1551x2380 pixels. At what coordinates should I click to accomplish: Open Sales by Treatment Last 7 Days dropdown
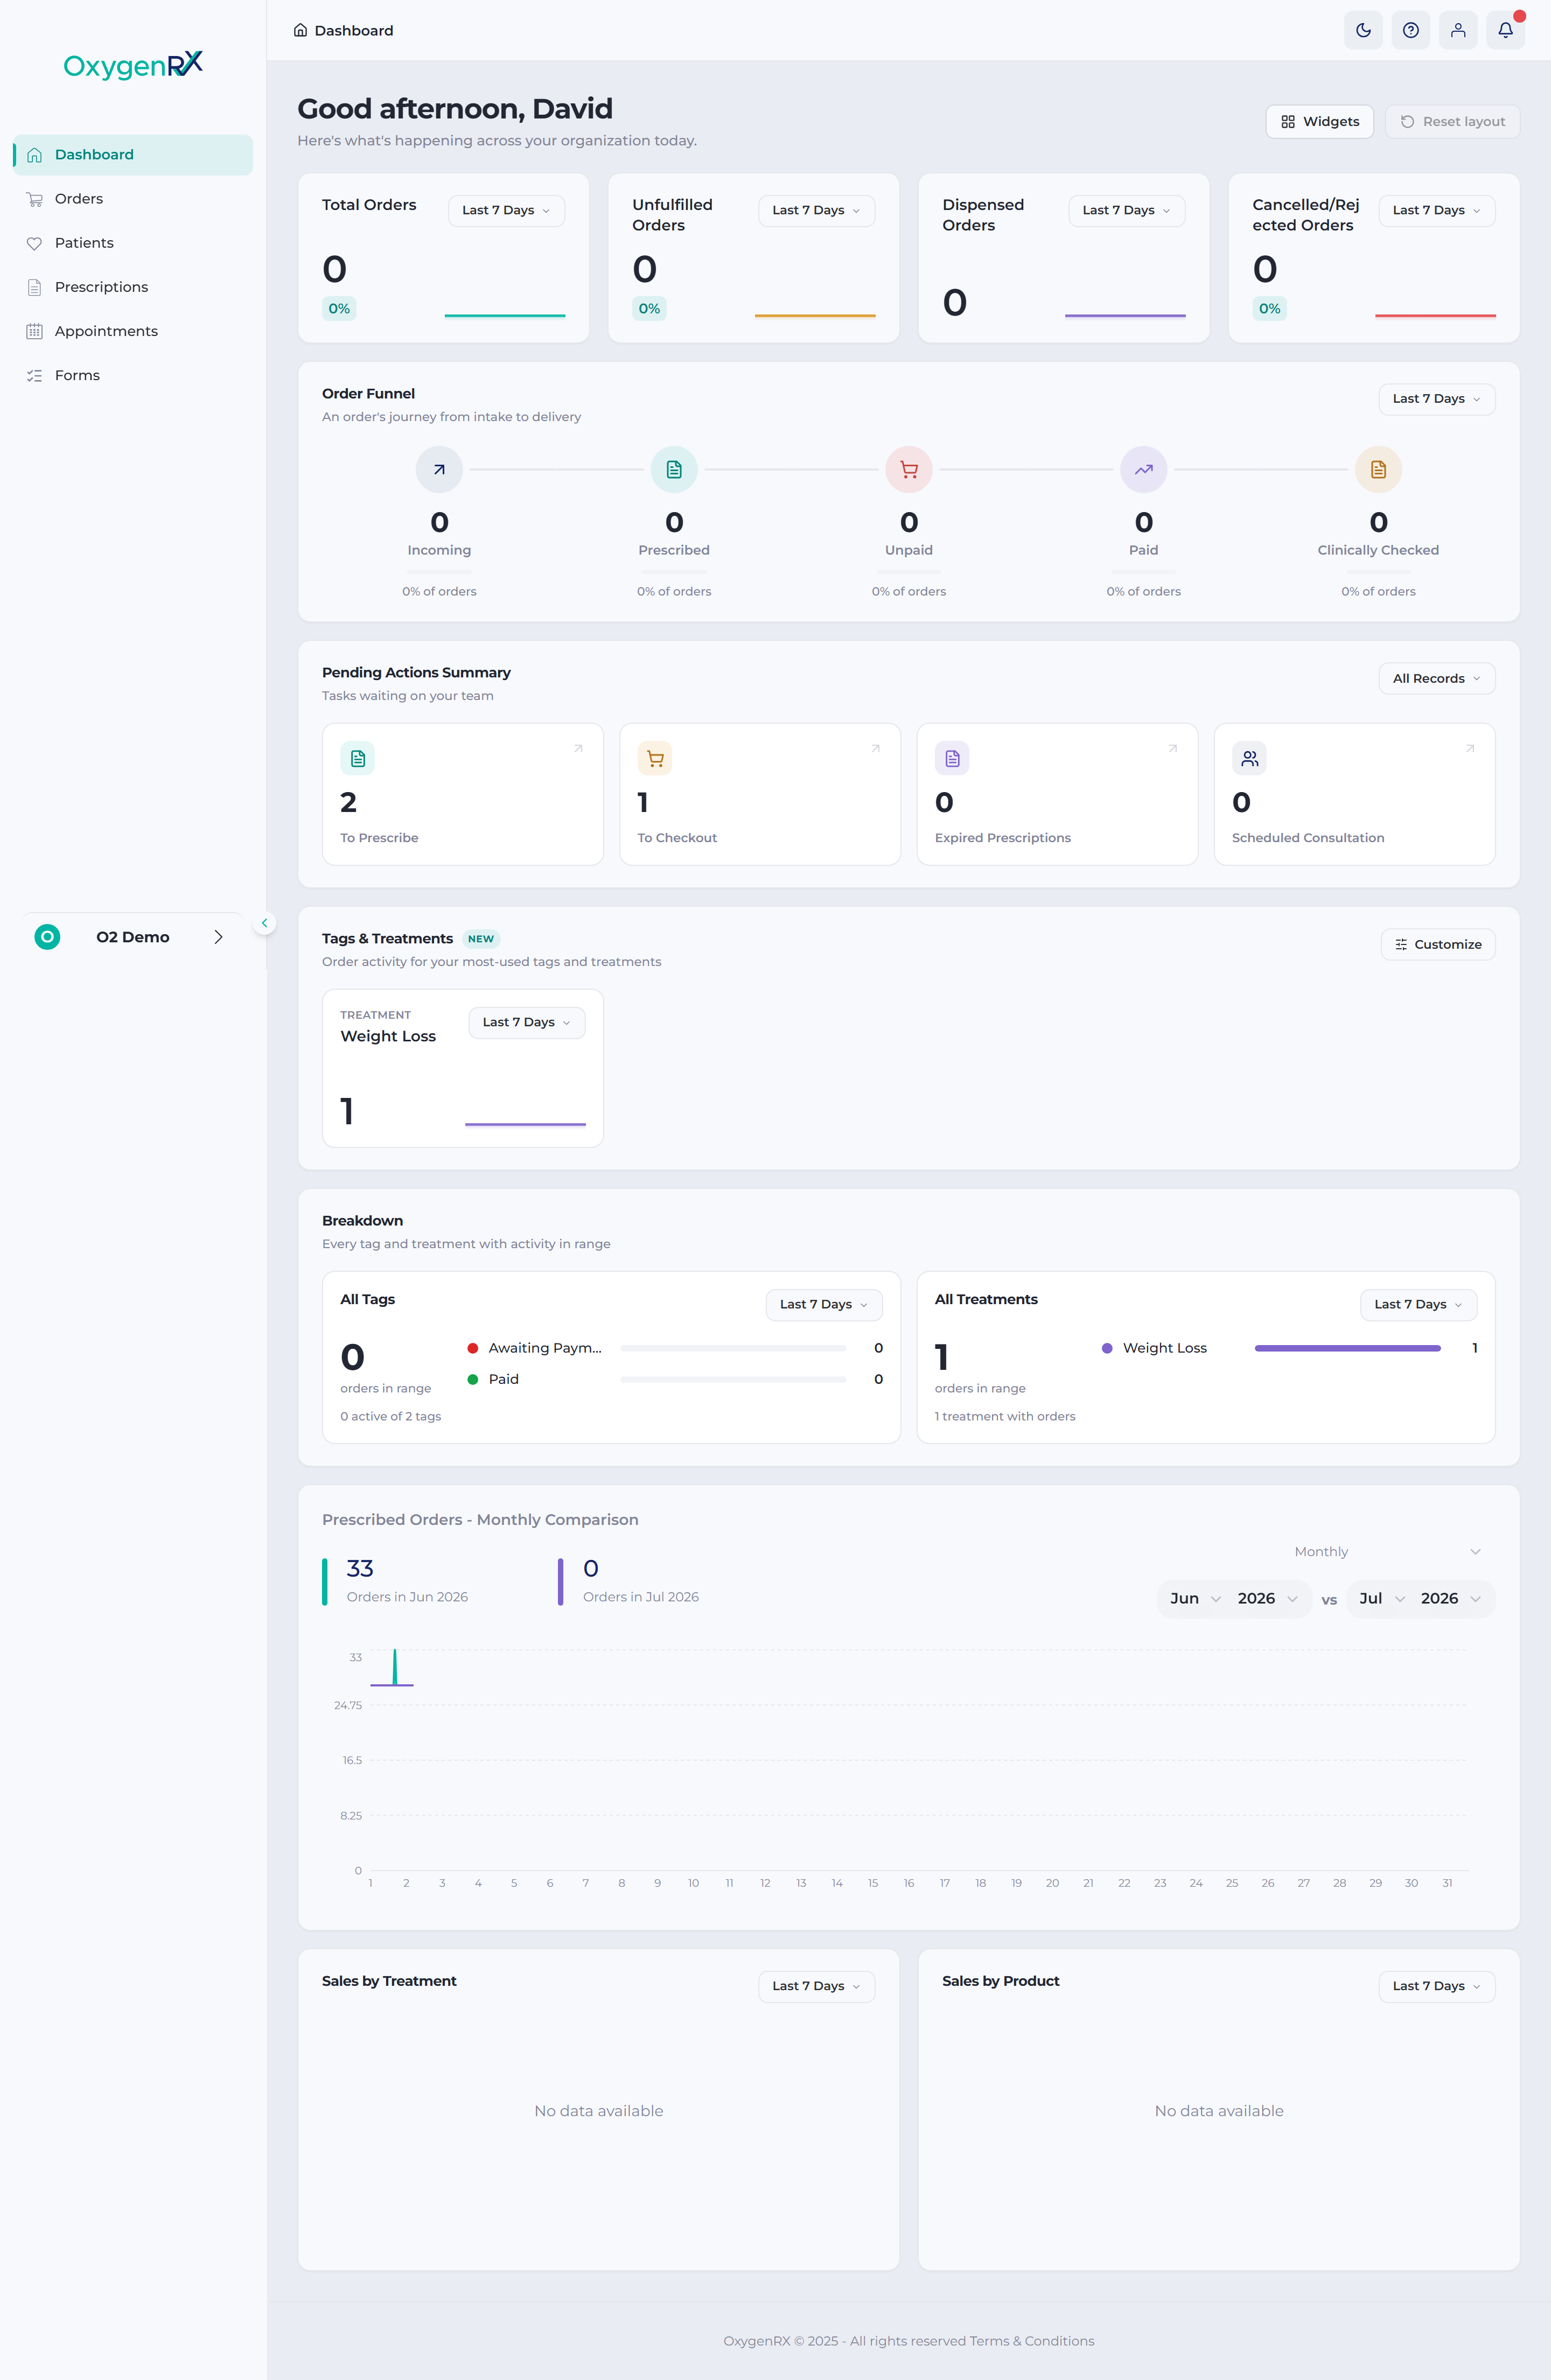816,1986
